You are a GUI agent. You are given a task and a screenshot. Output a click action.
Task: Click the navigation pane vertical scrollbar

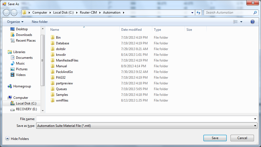[x=42, y=60]
